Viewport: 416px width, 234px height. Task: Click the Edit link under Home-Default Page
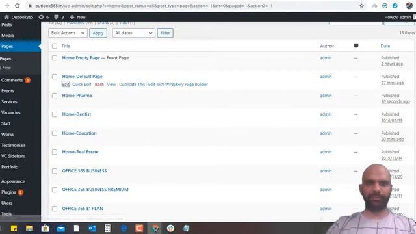click(x=66, y=84)
